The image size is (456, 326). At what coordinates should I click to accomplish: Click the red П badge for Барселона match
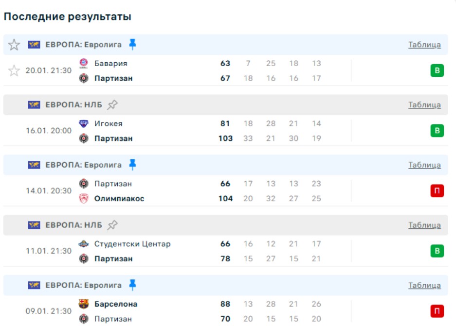pos(437,311)
